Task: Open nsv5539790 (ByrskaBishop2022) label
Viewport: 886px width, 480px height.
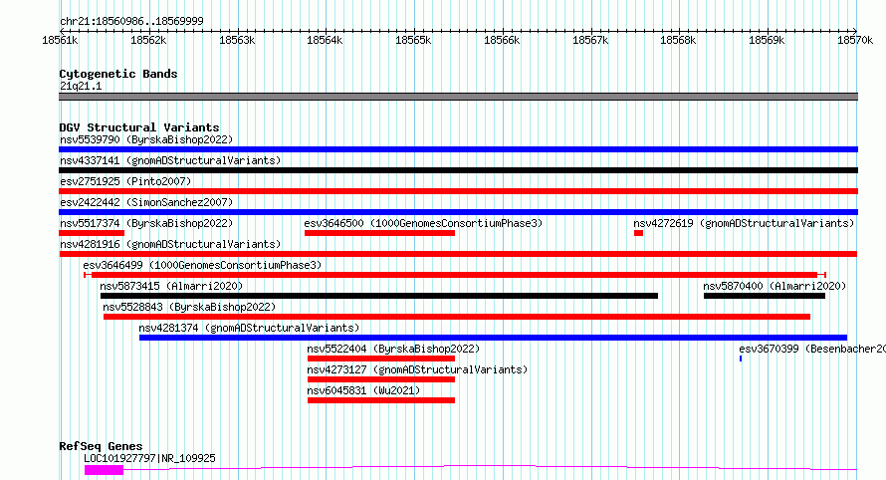Action: pos(146,139)
